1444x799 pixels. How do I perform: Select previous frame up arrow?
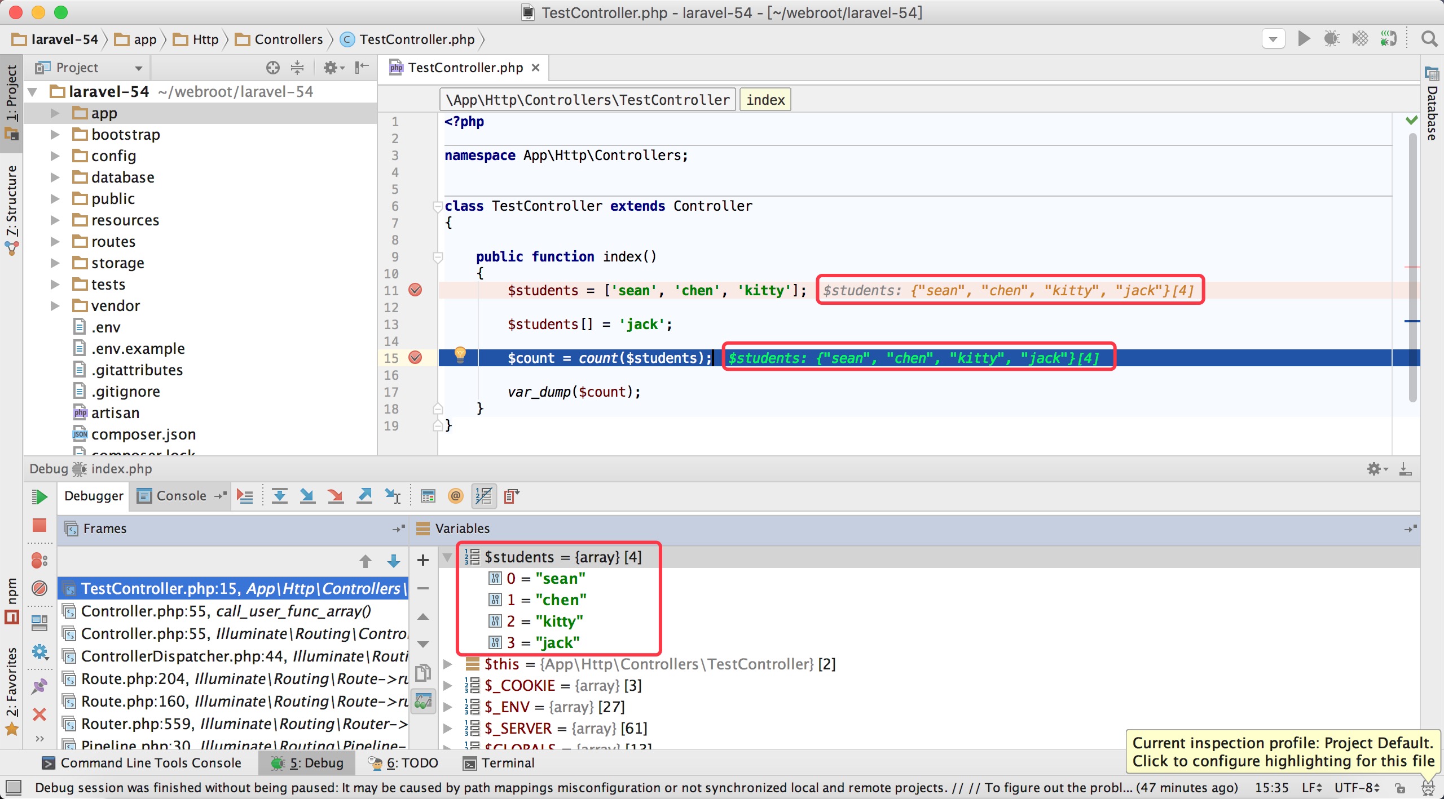(366, 561)
